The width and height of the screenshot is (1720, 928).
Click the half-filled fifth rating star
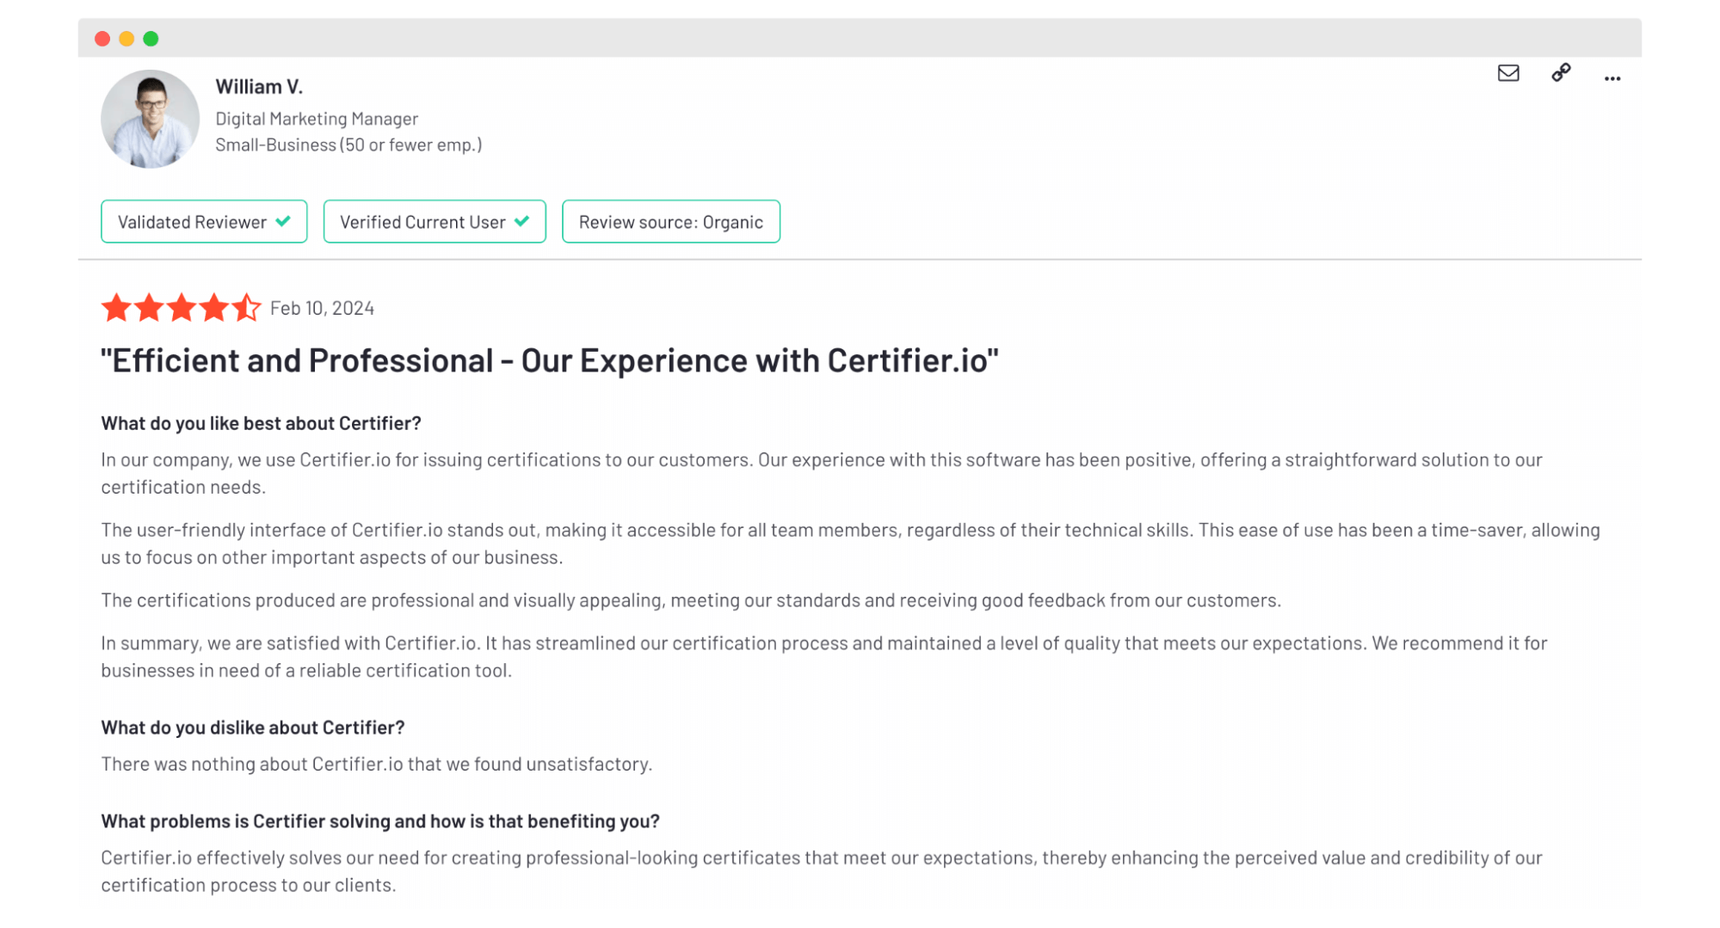[246, 307]
